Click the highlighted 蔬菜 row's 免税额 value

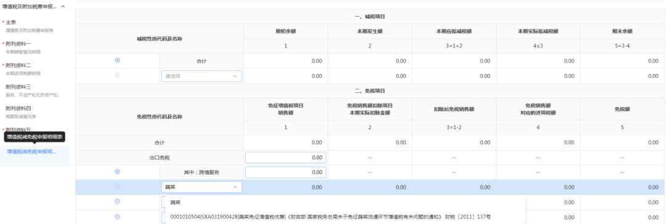(653, 187)
